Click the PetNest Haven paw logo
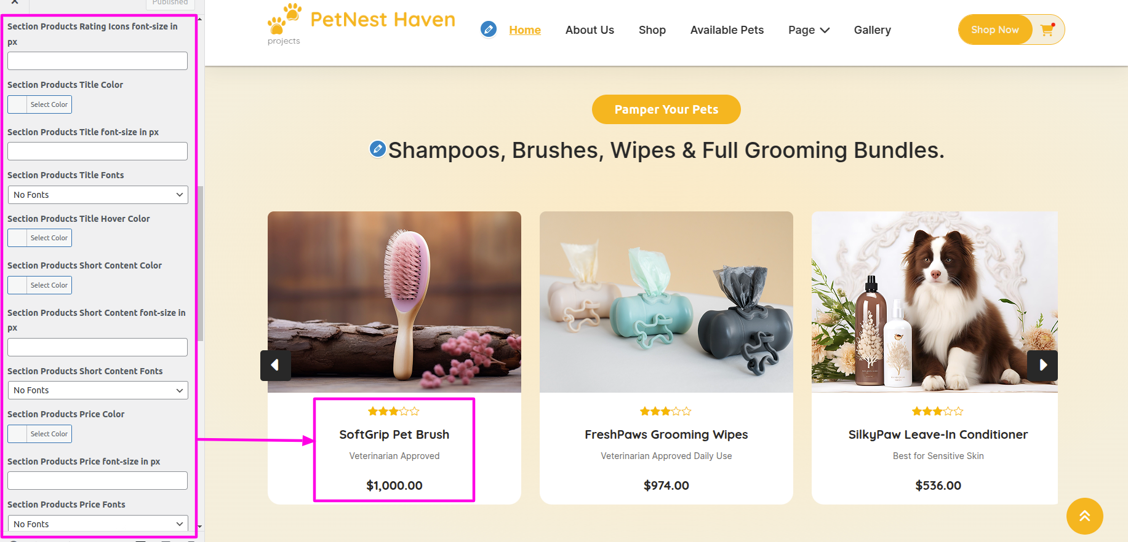The image size is (1128, 542). pyautogui.click(x=284, y=20)
